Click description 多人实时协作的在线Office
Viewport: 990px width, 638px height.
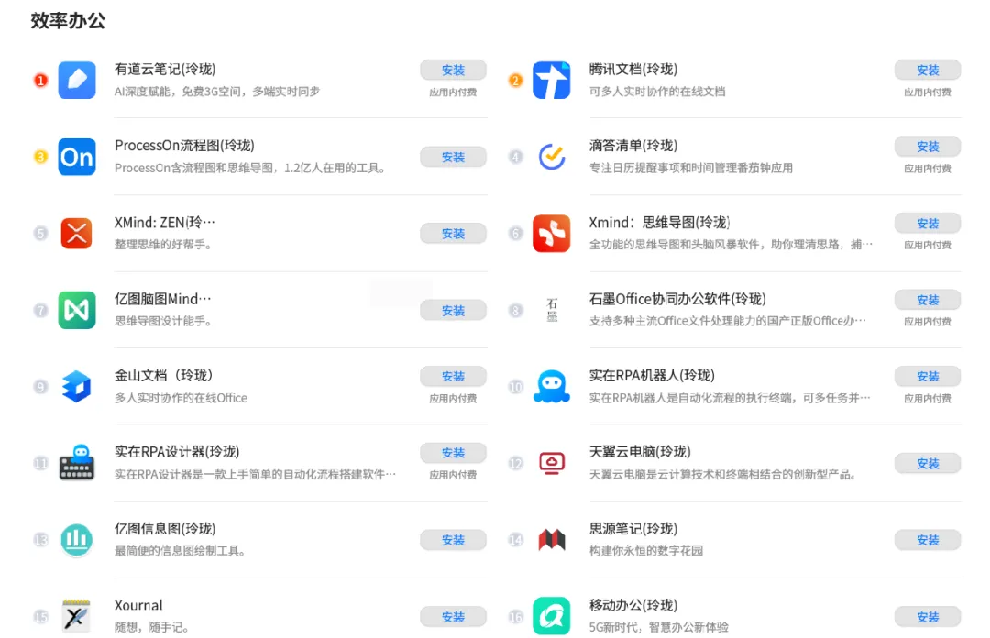tap(181, 398)
